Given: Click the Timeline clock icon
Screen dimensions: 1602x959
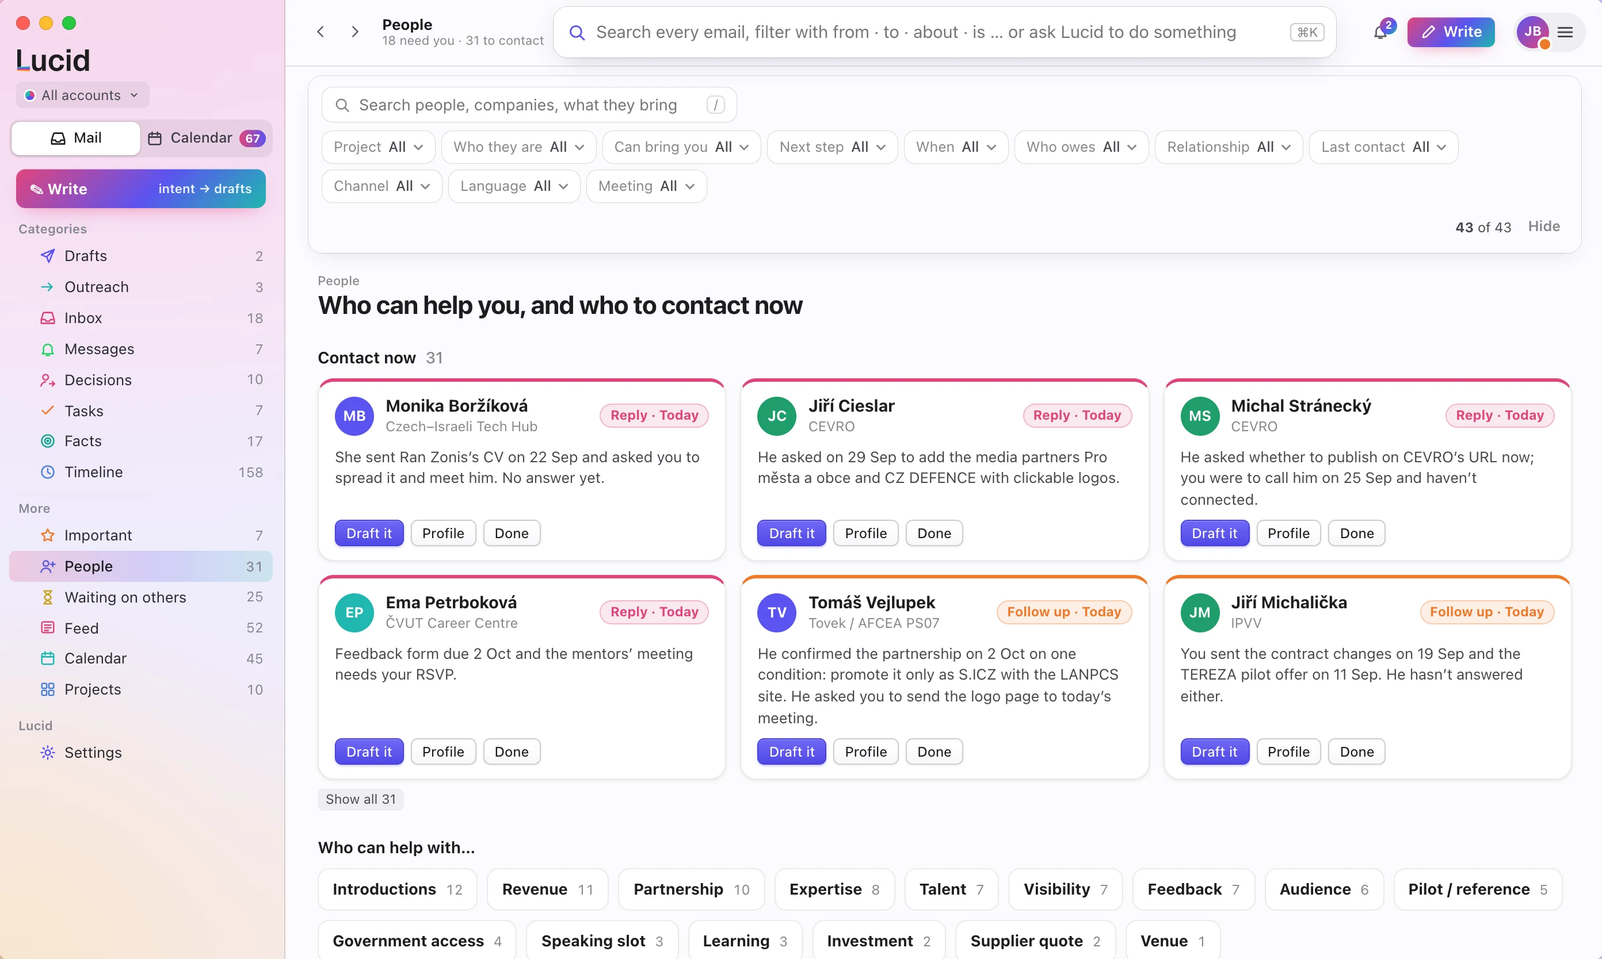Looking at the screenshot, I should point(48,473).
